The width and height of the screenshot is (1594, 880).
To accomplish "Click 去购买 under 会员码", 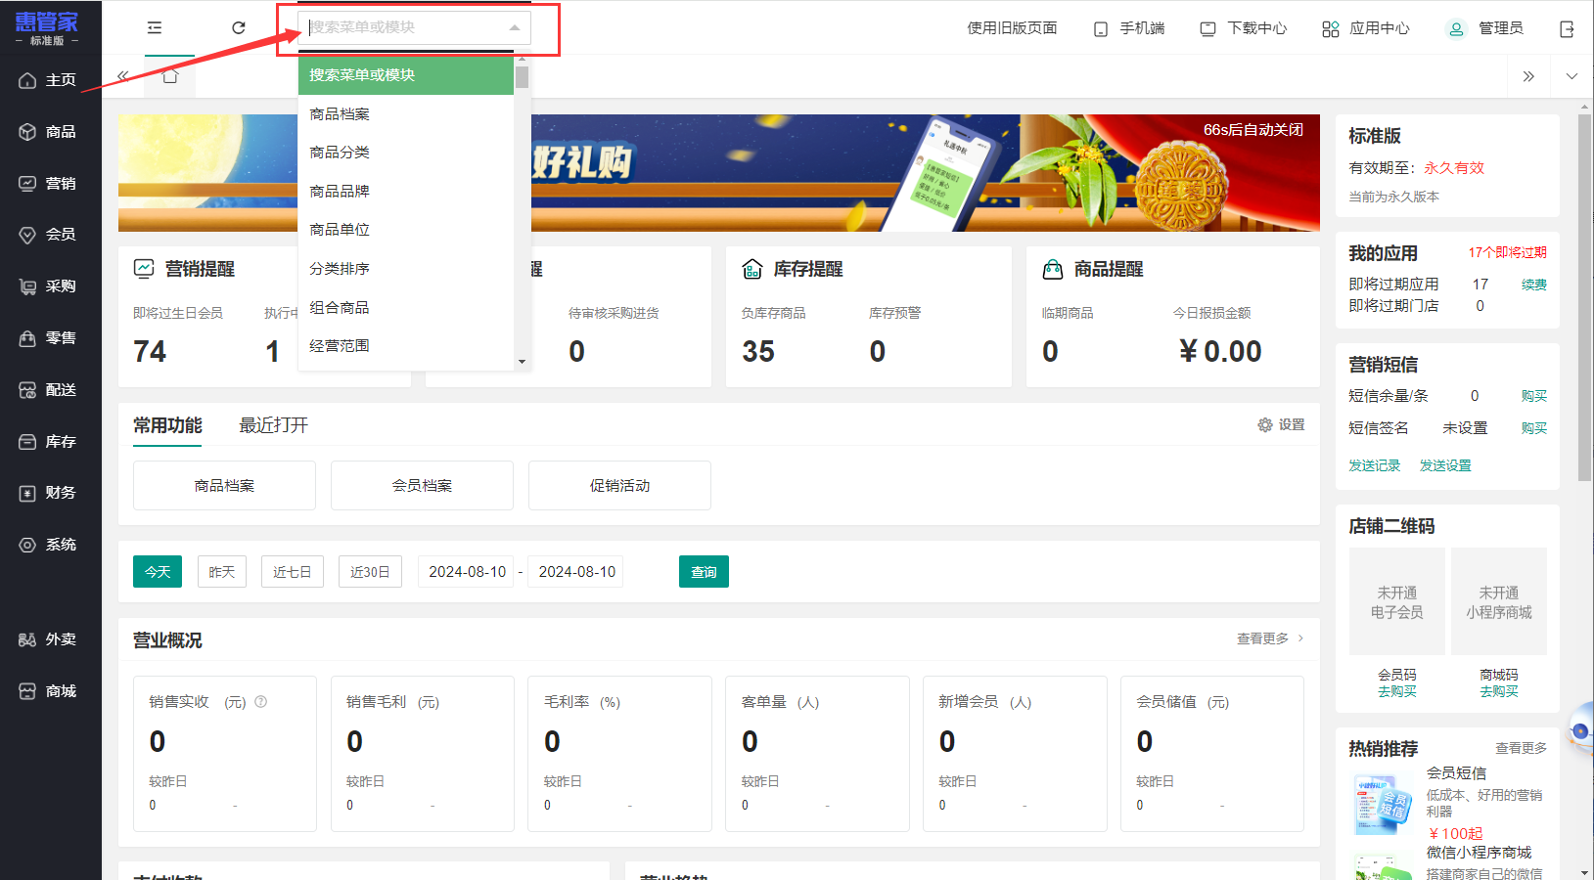I will point(1397,691).
